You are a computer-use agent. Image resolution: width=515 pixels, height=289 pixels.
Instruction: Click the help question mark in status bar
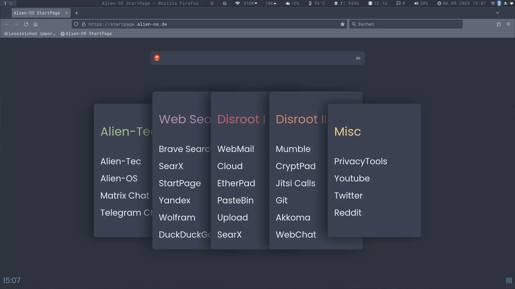click(x=225, y=3)
